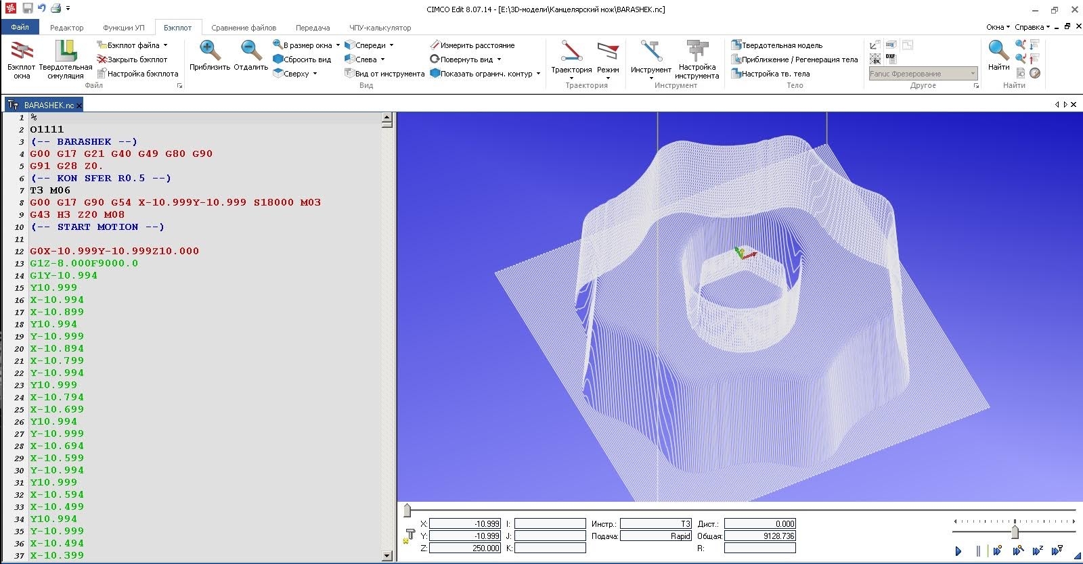Click the Найти binoculars search icon
Viewport: 1083px width, 564px height.
click(x=998, y=50)
